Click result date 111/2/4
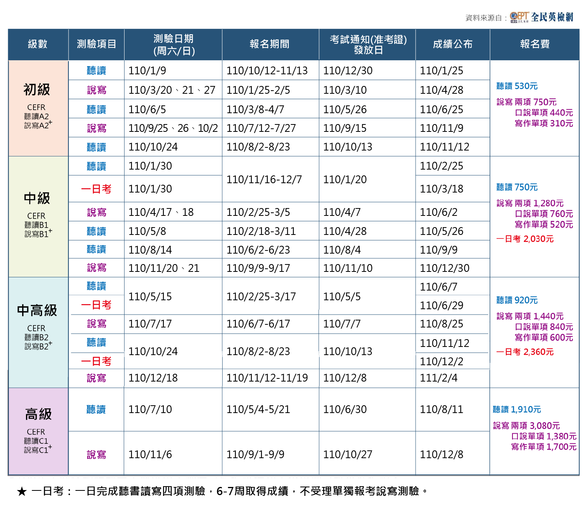Image resolution: width=588 pixels, height=513 pixels. click(x=439, y=378)
